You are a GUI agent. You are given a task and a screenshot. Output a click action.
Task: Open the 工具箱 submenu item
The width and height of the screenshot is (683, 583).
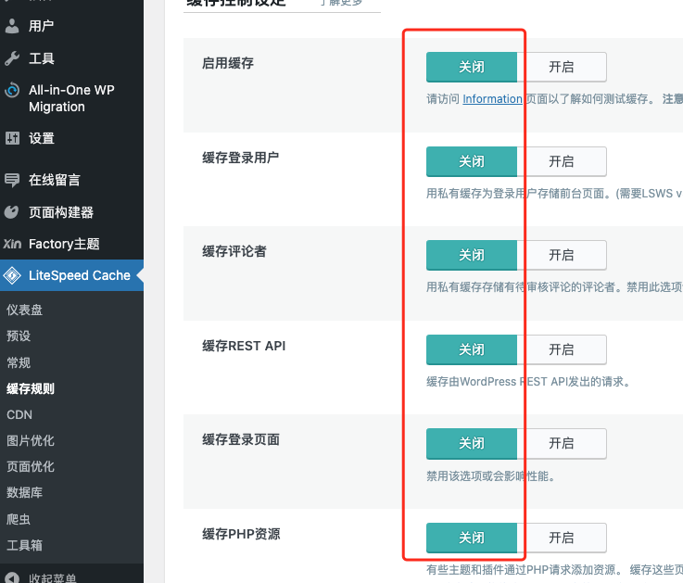(24, 545)
